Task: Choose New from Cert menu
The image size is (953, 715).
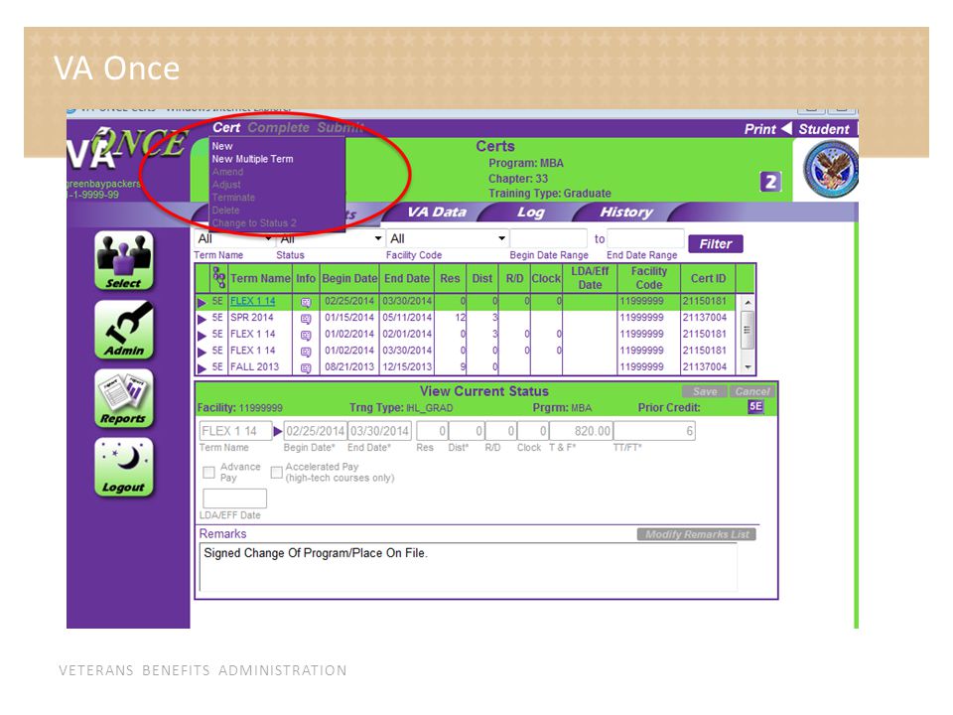Action: [x=222, y=146]
